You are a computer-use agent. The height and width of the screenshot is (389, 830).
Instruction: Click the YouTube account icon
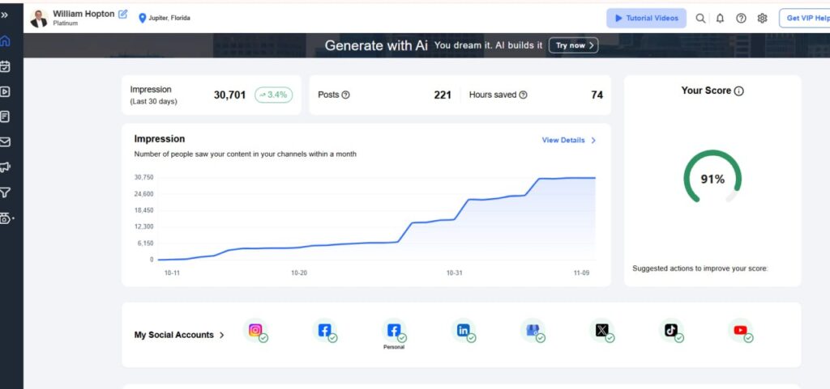740,330
